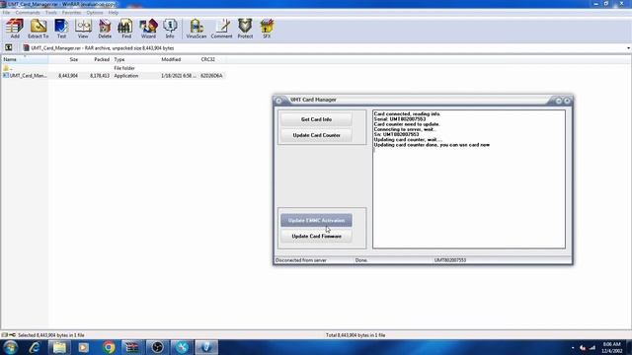Viewport: 632px width, 355px height.
Task: Click 'Selected 8,443,904 bytes in 1 file' status
Action: pos(51,335)
